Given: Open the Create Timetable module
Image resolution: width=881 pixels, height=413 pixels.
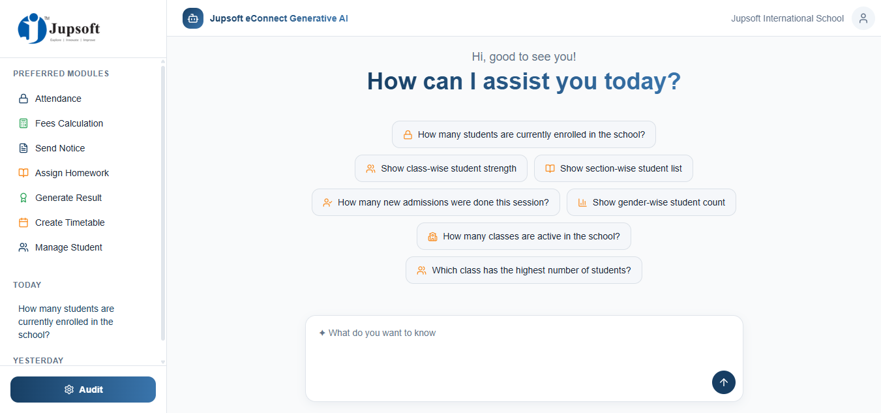Looking at the screenshot, I should pos(70,223).
